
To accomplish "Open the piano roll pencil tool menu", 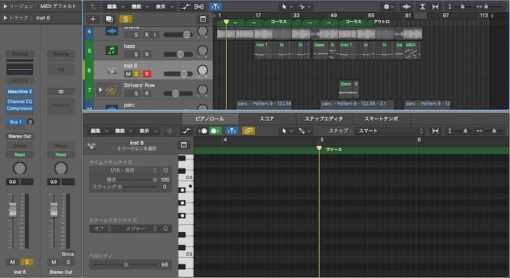I will (305, 130).
